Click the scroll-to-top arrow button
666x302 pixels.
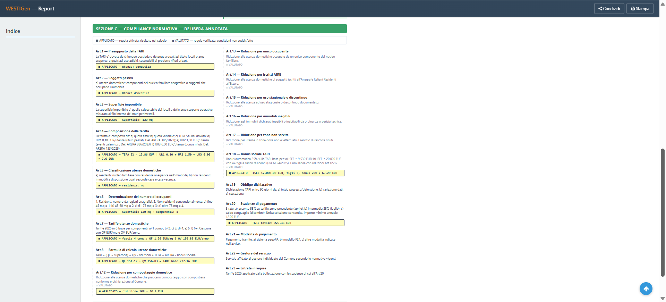point(646,288)
